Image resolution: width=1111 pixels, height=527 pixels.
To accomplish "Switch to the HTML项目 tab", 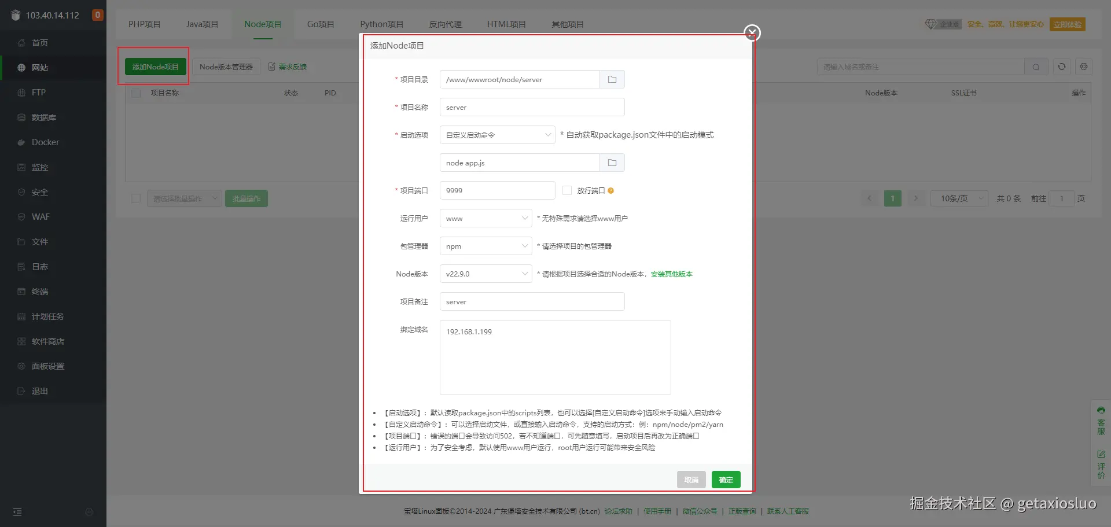I will pos(506,24).
